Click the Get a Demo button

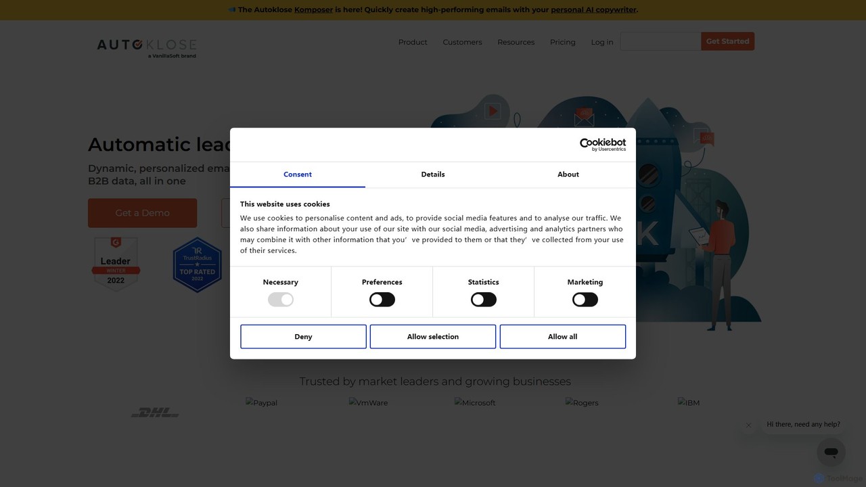pyautogui.click(x=143, y=213)
